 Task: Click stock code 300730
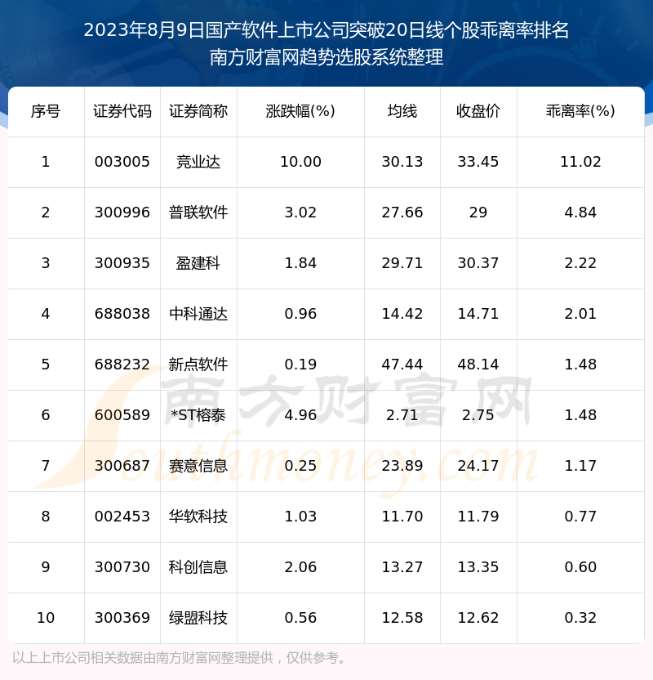tap(122, 568)
